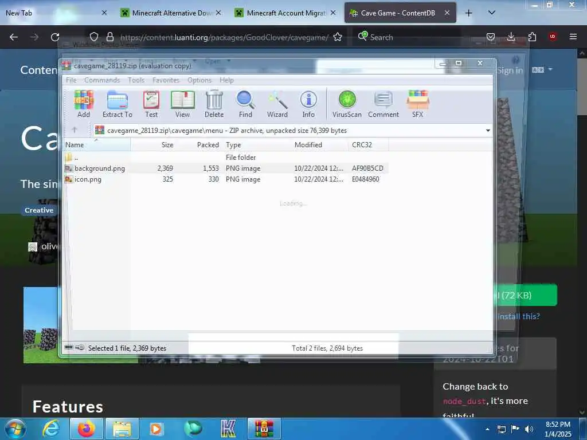Sort by the Packed column header
587x440 pixels.
[x=199, y=145]
